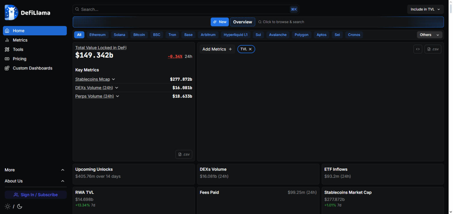Remove the TVL metric chip
The image size is (453, 214).
coord(250,49)
